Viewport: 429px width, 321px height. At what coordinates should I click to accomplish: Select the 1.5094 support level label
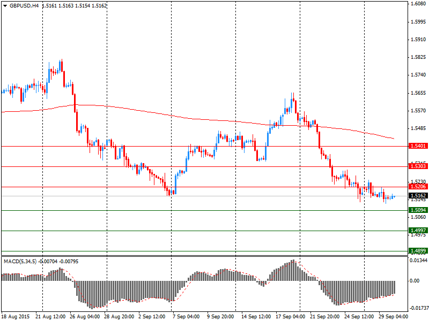point(418,210)
